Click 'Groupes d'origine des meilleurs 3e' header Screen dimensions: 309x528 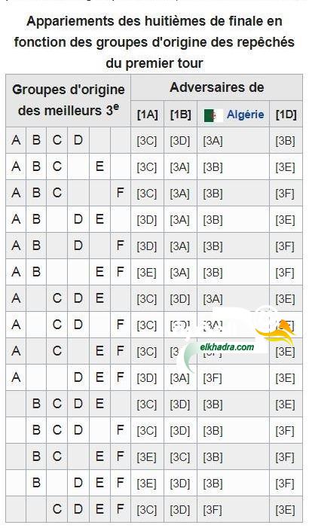coord(69,100)
